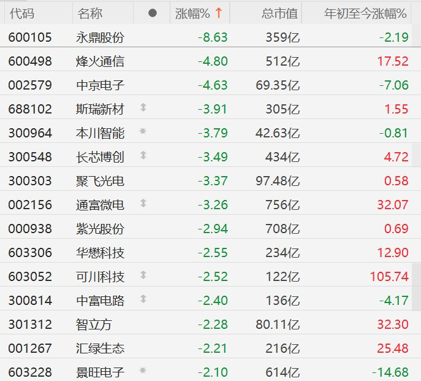
Task: Click the up-down marker icon for 斯瑞新材
Action: pyautogui.click(x=143, y=107)
